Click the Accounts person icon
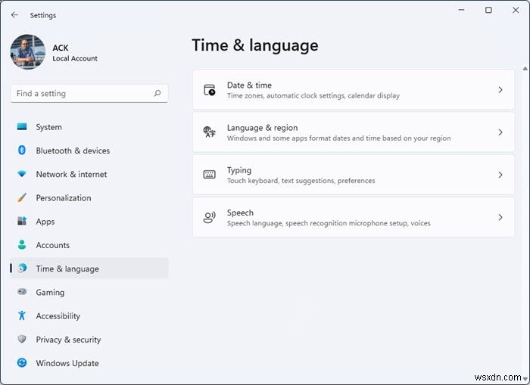 coord(22,244)
